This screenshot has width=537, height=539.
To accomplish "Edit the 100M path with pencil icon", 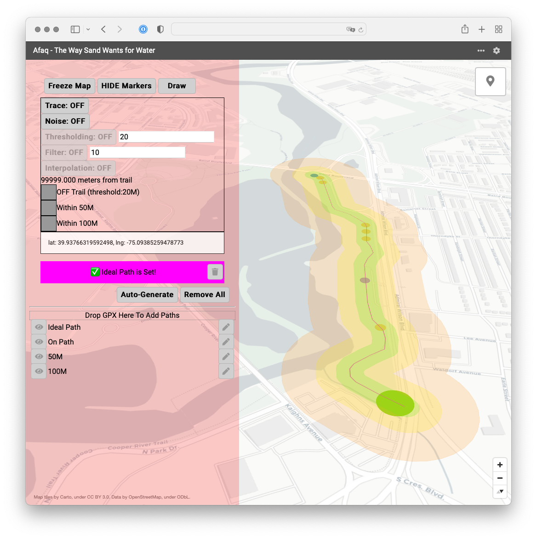I will point(226,372).
